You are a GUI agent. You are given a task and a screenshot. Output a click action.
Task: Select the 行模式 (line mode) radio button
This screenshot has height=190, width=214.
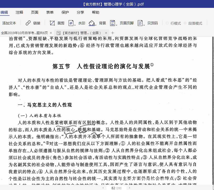click(167, 23)
